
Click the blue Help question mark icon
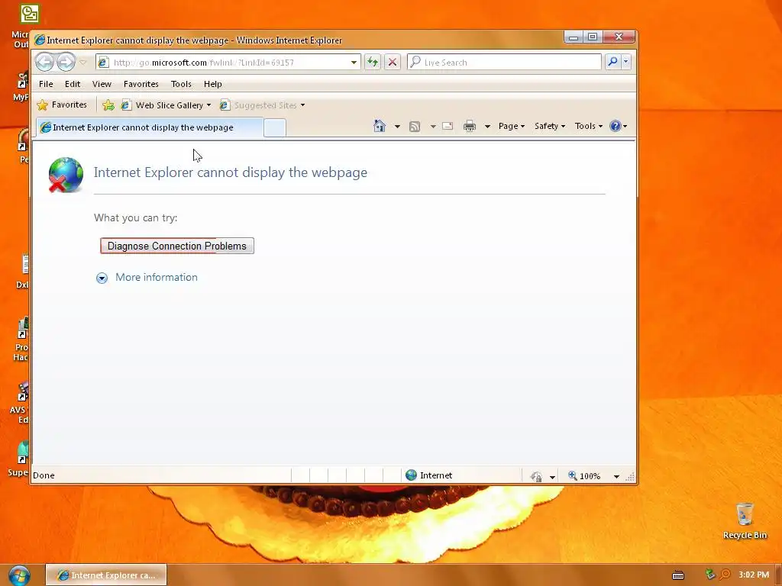(616, 126)
